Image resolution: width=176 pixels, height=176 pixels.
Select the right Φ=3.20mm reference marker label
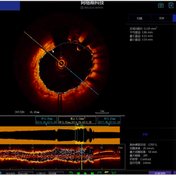coord(109,120)
